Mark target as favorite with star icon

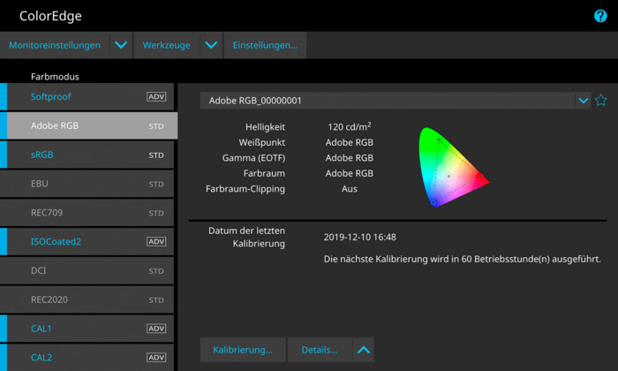click(601, 101)
